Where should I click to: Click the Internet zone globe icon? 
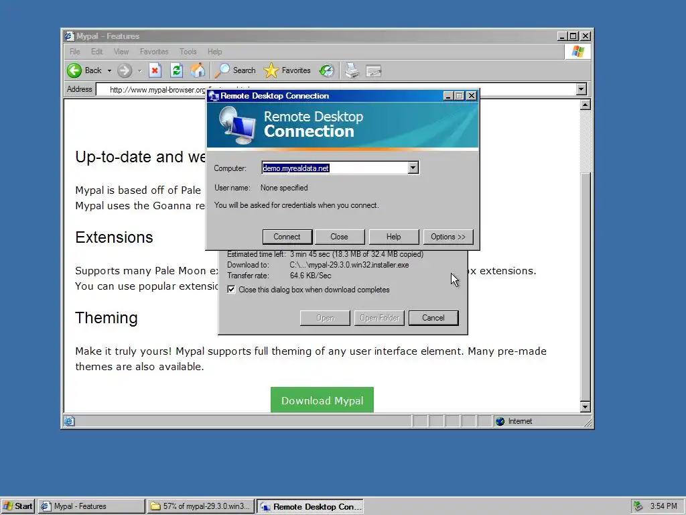click(x=500, y=421)
